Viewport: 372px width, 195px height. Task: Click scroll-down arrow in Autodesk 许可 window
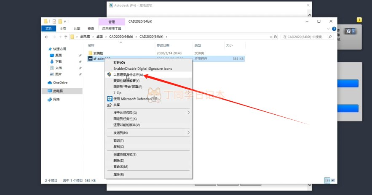(x=310, y=185)
